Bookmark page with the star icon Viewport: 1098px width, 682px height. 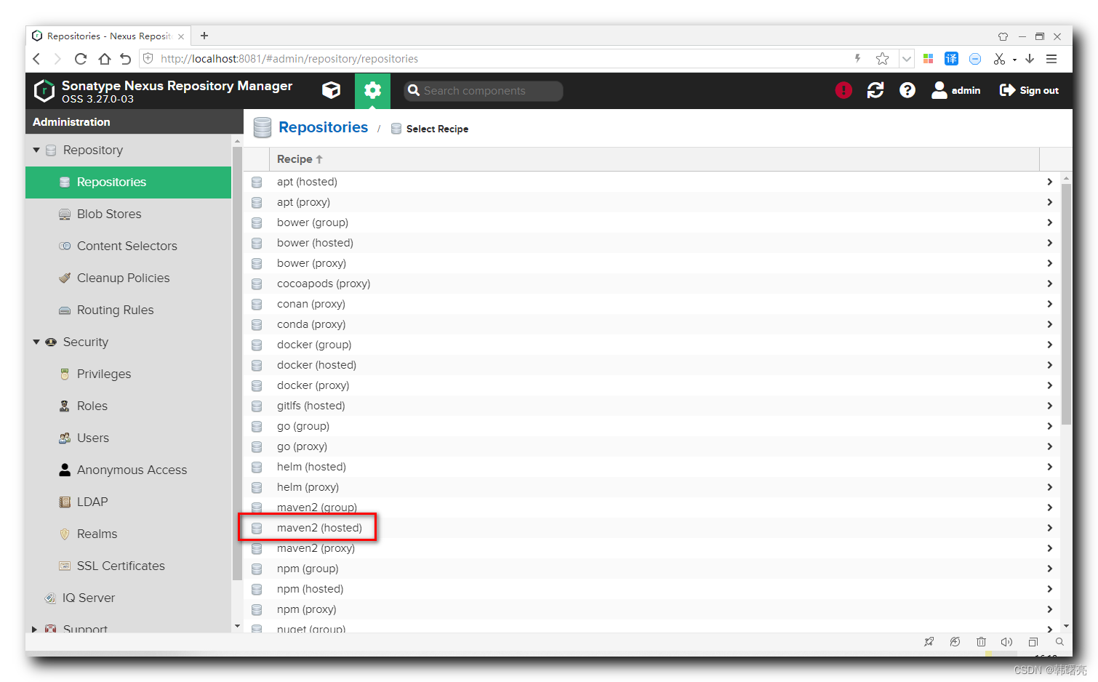tap(883, 59)
